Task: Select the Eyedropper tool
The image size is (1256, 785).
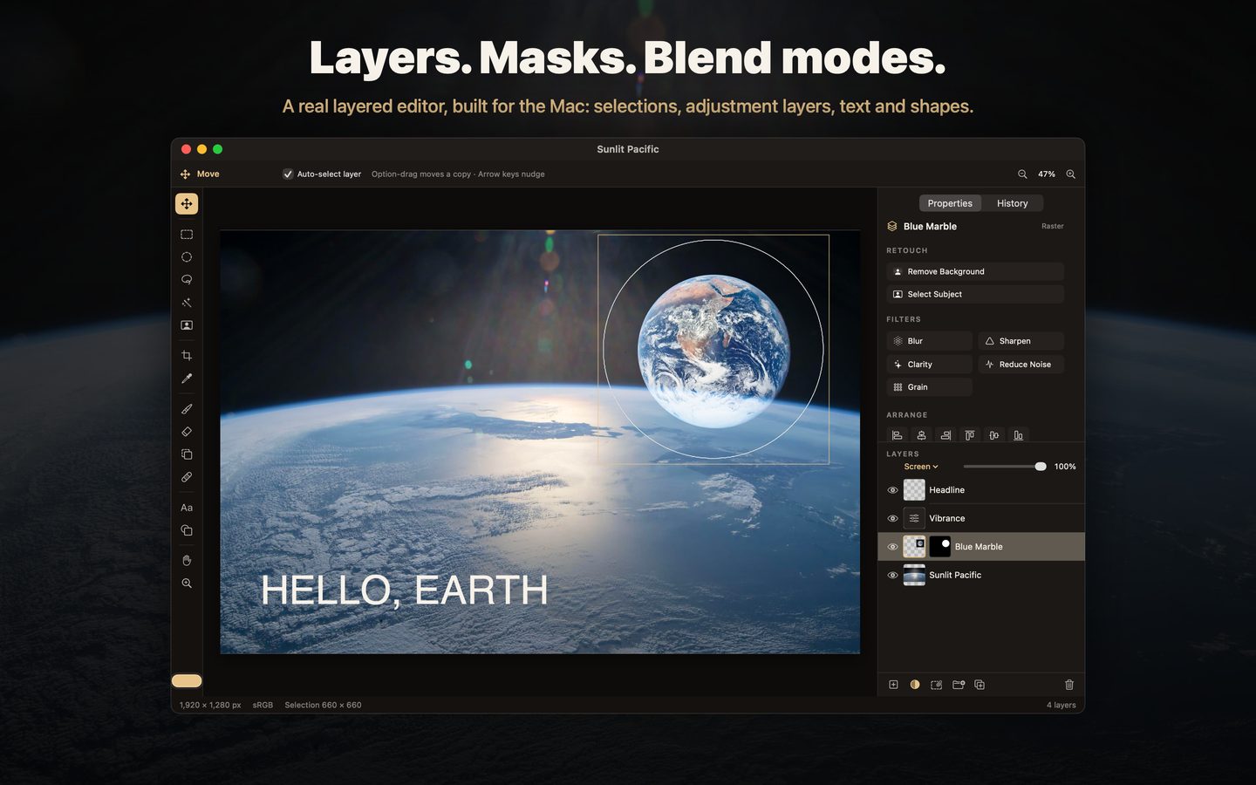Action: click(187, 379)
